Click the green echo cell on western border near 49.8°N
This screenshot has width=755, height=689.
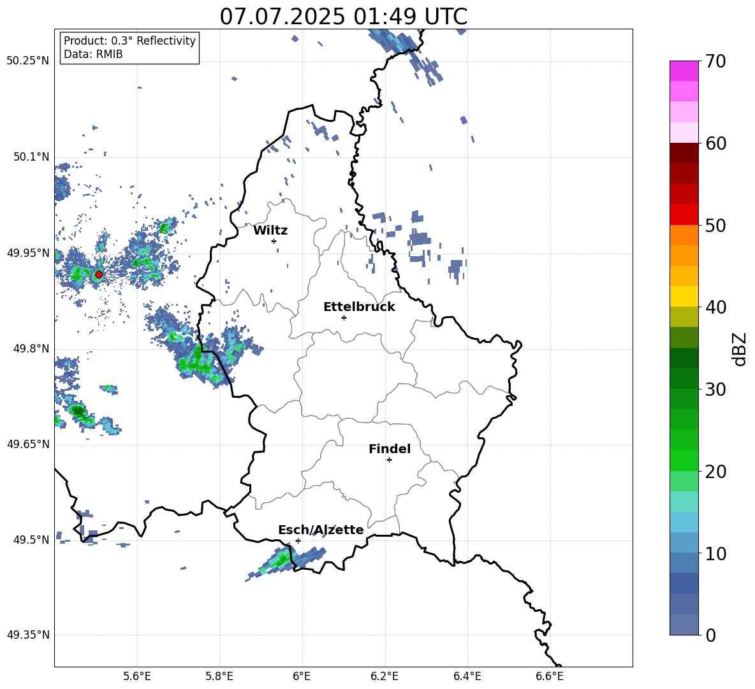coord(198,361)
